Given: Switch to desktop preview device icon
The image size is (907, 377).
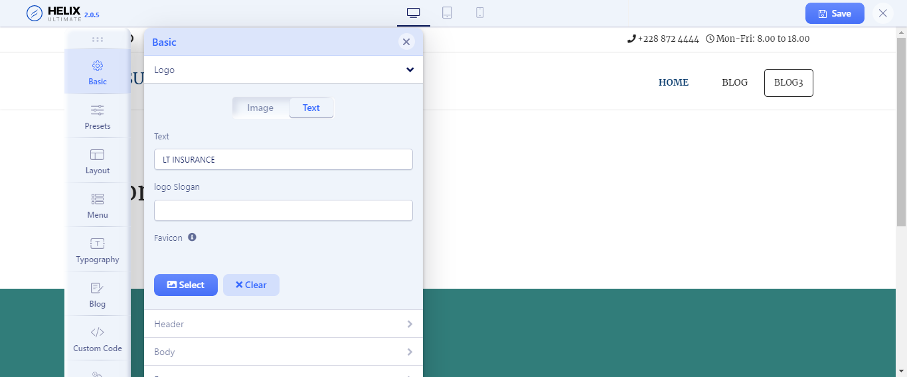Looking at the screenshot, I should point(414,13).
